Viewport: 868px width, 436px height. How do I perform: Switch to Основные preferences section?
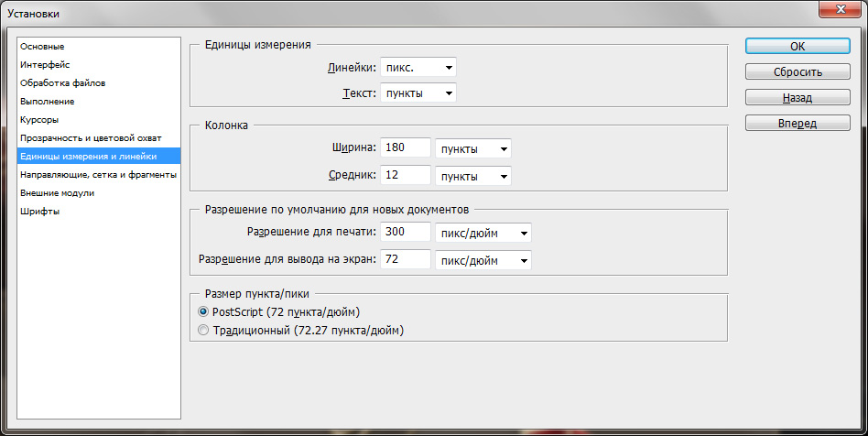(42, 46)
